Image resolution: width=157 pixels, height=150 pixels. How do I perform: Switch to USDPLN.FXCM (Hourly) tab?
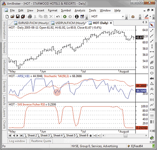pos(68,23)
